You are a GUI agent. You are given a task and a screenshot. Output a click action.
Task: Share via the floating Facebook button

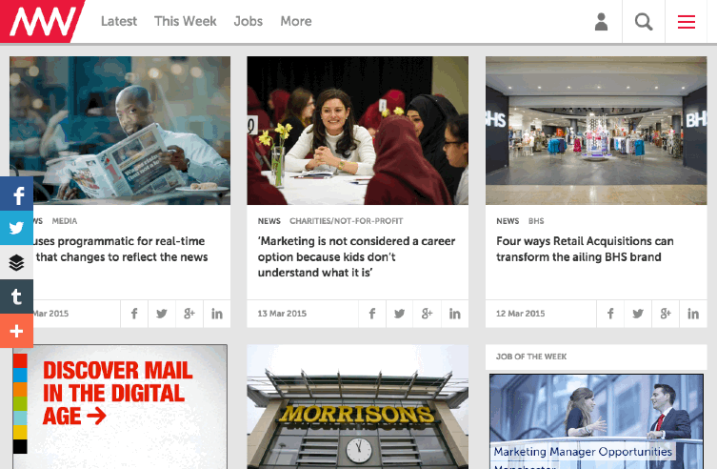16,194
